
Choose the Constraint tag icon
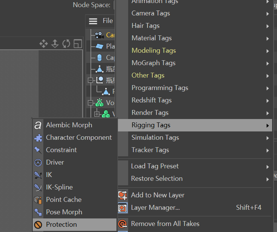pos(38,150)
